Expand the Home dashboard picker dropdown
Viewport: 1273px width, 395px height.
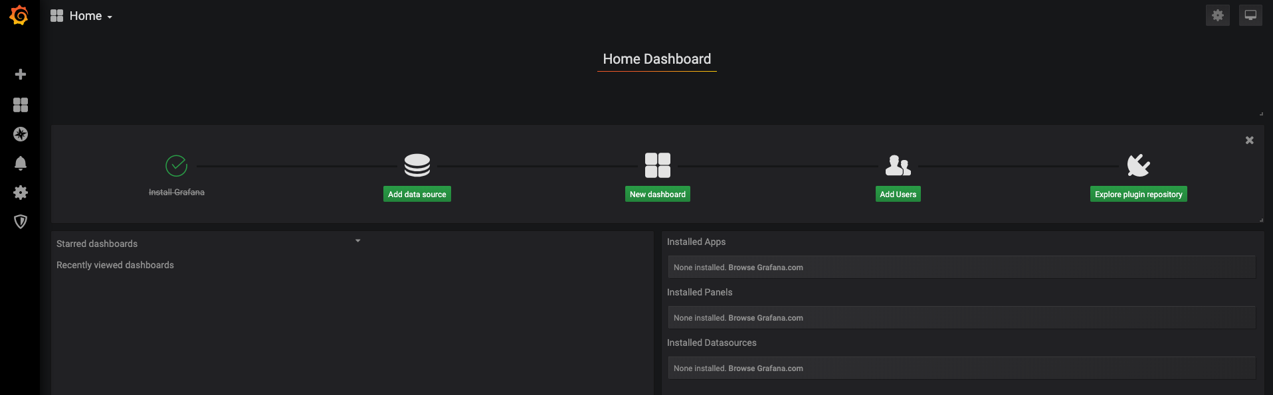pyautogui.click(x=82, y=16)
